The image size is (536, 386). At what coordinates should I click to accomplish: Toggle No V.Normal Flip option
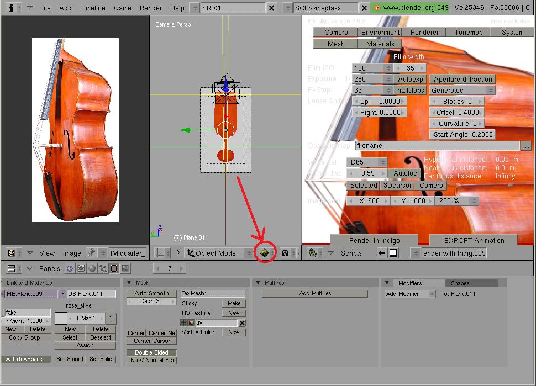(x=151, y=360)
